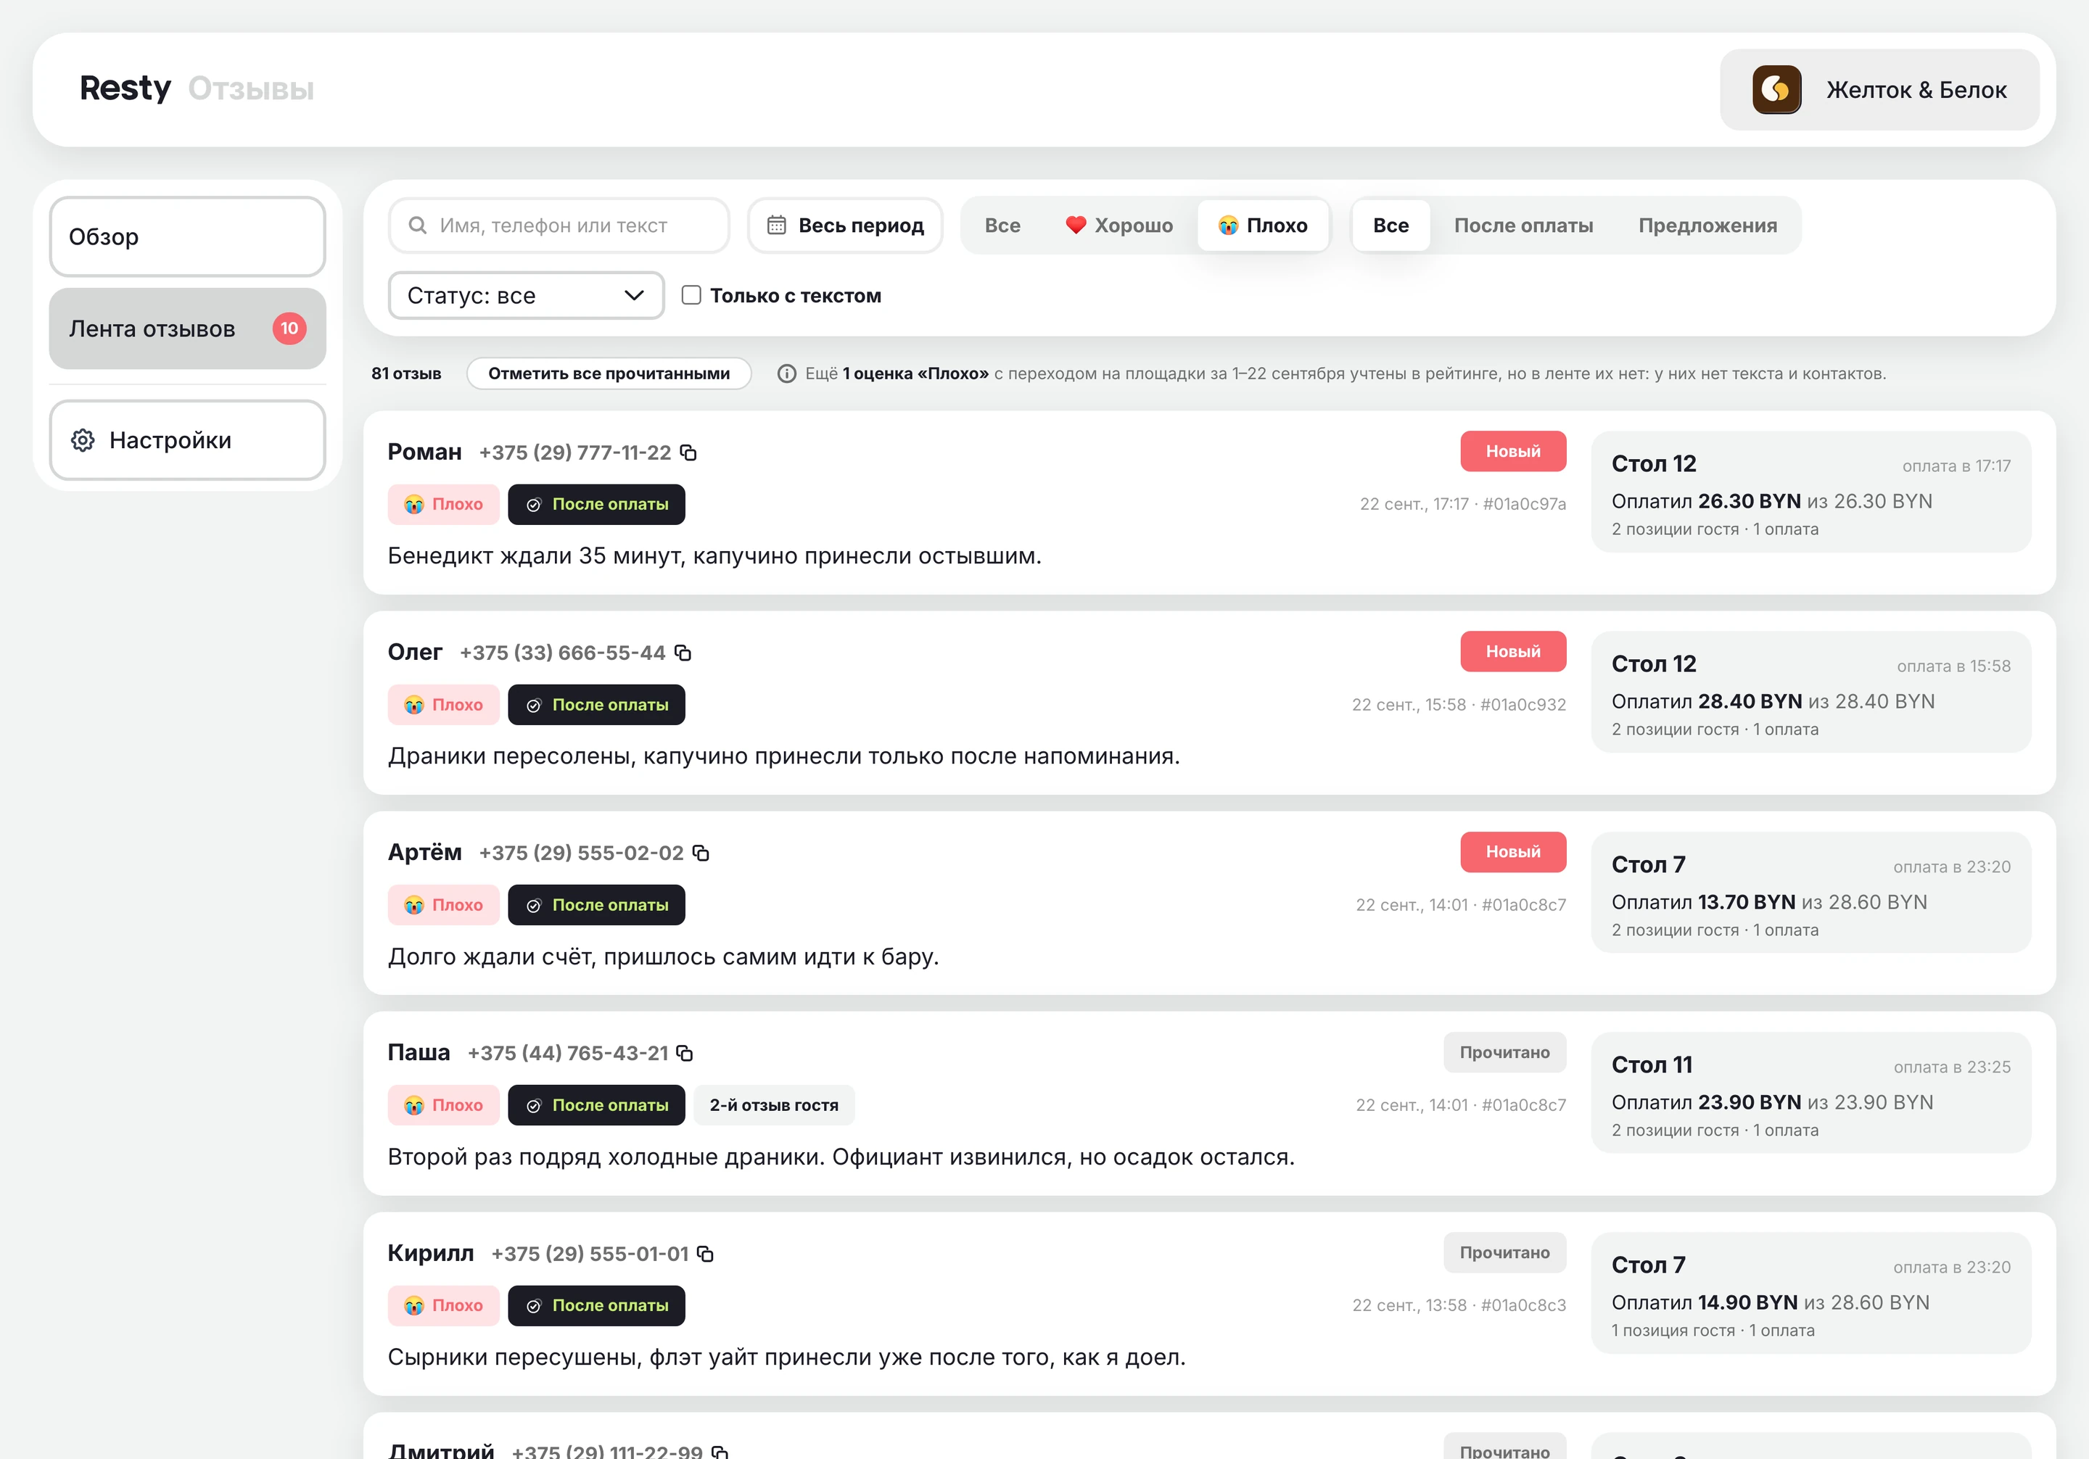The width and height of the screenshot is (2089, 1459).
Task: Focus the name, phone or text search field
Action: [559, 226]
